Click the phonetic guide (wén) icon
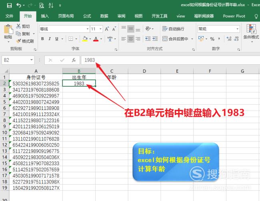Screen dimensions: 260x201 [x=110, y=39]
